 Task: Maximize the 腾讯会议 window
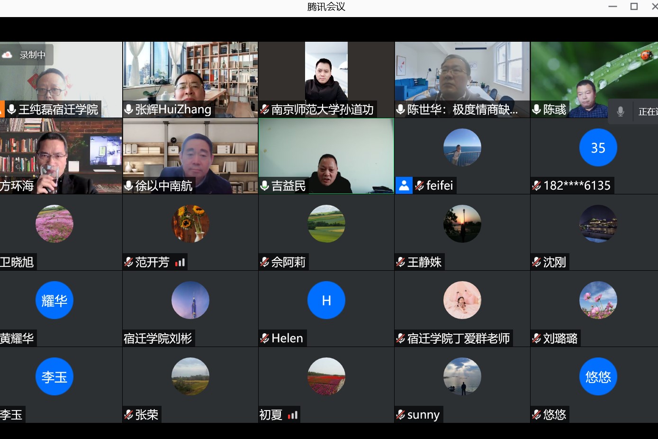coord(634,7)
